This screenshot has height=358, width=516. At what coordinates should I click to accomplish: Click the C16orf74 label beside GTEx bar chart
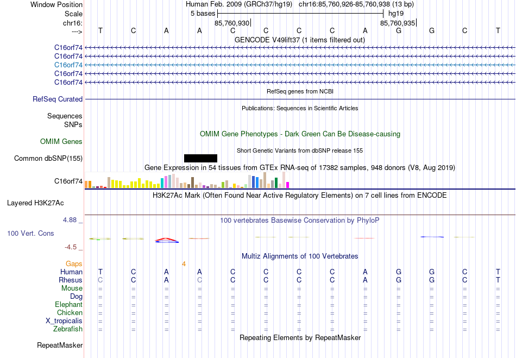pyautogui.click(x=68, y=181)
